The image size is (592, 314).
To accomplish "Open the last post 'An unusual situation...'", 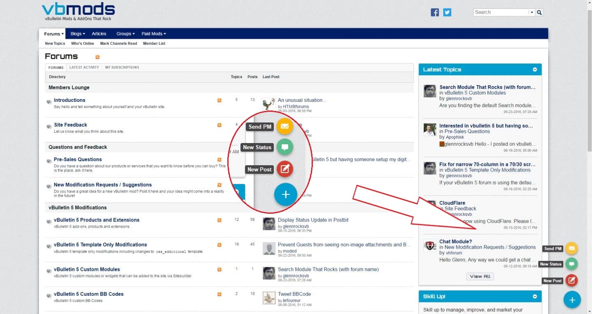I will tap(302, 100).
